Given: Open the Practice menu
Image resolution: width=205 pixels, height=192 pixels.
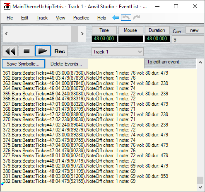Looking at the screenshot, I should point(81,18).
